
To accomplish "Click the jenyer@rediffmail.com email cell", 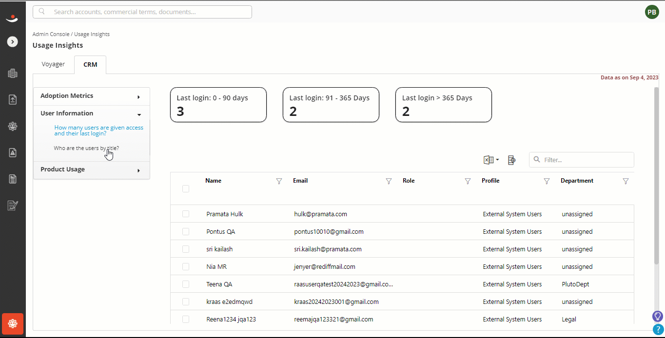I will 325,266.
